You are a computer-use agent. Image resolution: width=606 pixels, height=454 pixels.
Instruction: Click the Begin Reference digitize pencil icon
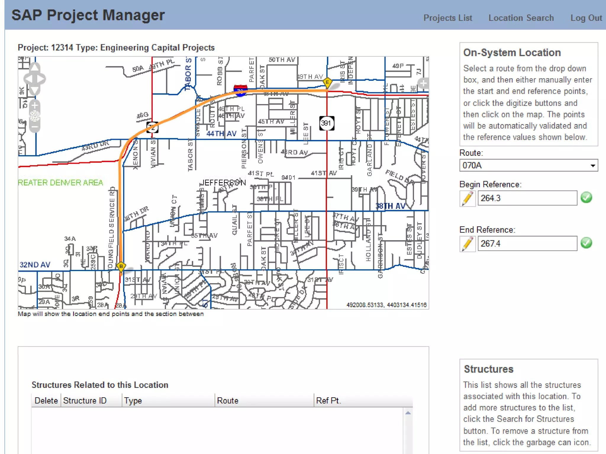468,198
